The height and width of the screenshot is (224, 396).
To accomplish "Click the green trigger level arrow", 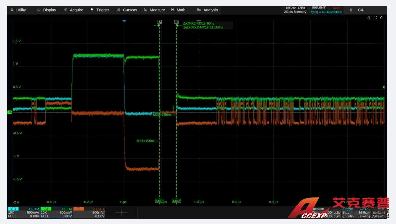I will pos(383,87).
